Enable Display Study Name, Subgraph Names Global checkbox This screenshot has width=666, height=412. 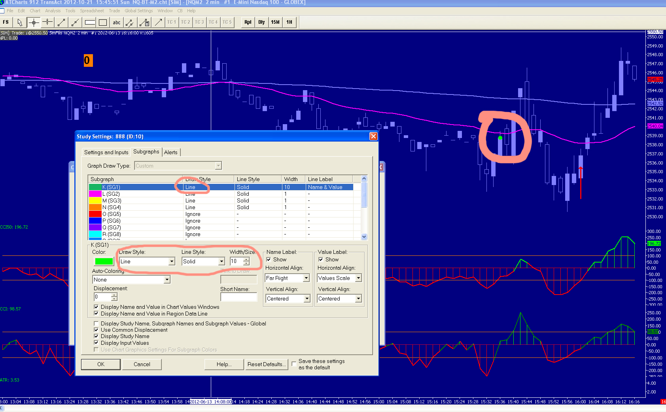click(x=96, y=323)
